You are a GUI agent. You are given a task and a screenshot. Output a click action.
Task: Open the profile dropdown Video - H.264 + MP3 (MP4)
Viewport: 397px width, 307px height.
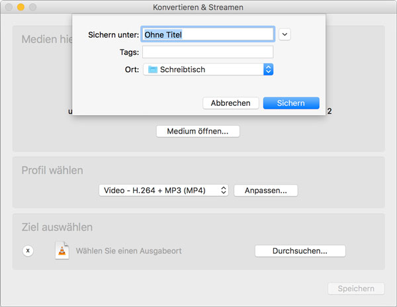pyautogui.click(x=163, y=191)
